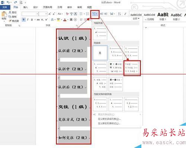Image resolution: width=186 pixels, height=148 pixels.
Task: Open the font name dropdown
Action: click(x=37, y=14)
